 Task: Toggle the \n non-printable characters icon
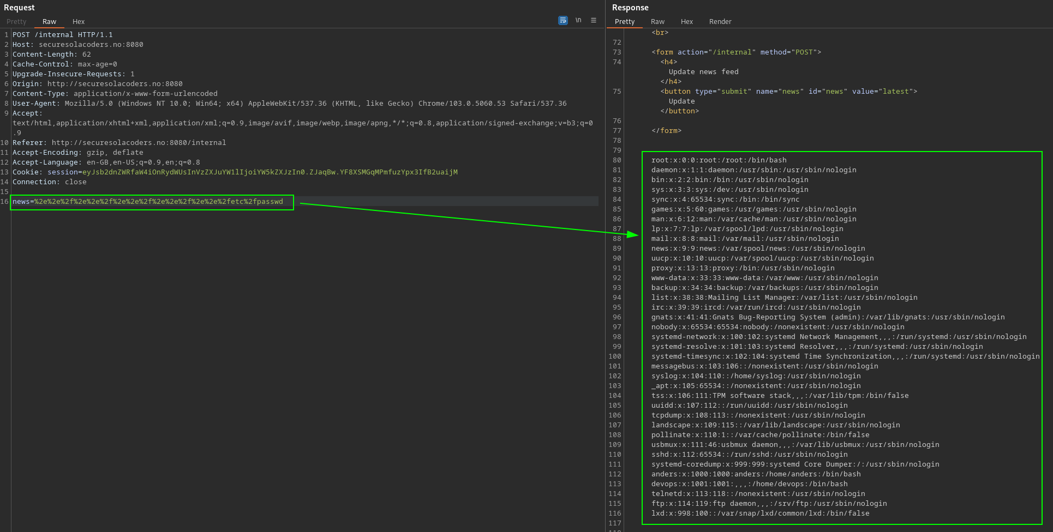click(578, 20)
